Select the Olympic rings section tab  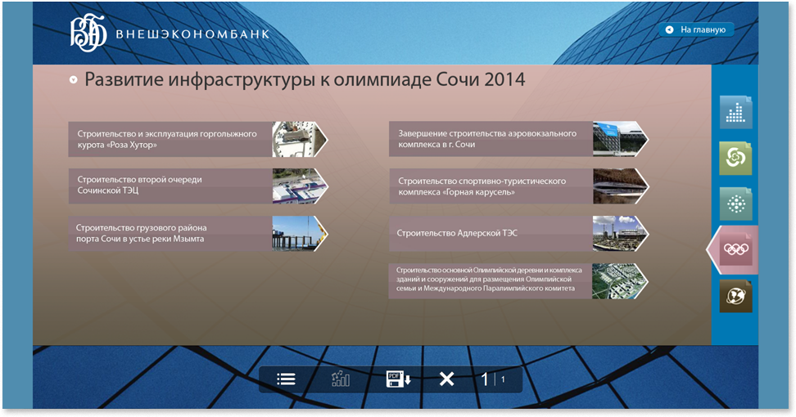coord(733,249)
